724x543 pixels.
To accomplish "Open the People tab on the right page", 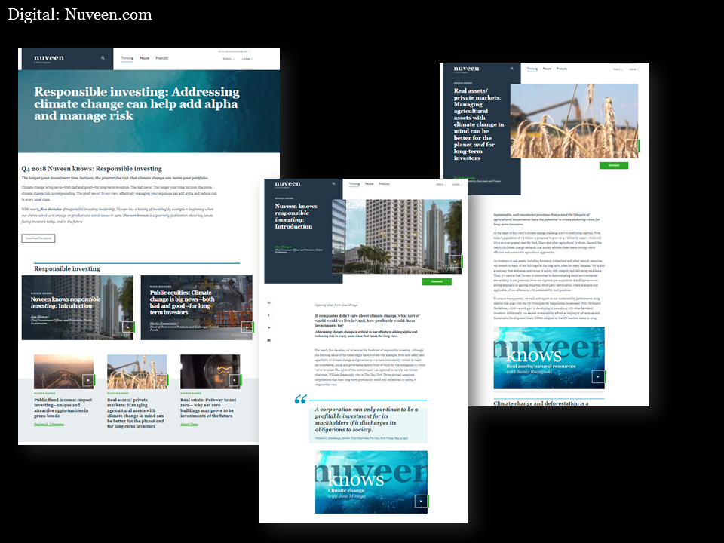I will 548,69.
